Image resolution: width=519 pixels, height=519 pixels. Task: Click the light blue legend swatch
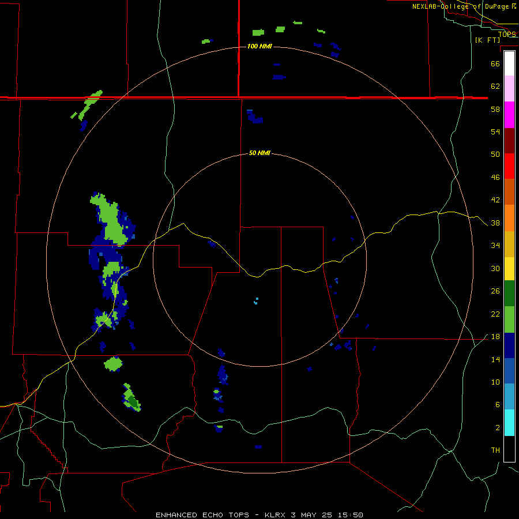coord(509,397)
